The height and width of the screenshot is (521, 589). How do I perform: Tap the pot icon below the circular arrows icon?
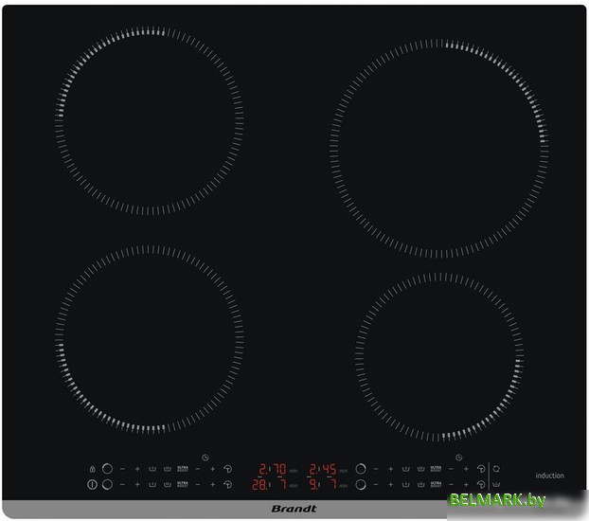[496, 484]
